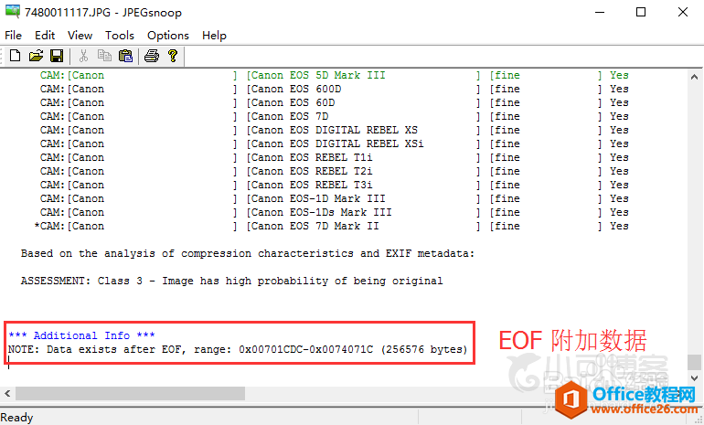Click the Copy toolbar icon
Viewport: 704px width, 425px height.
104,56
